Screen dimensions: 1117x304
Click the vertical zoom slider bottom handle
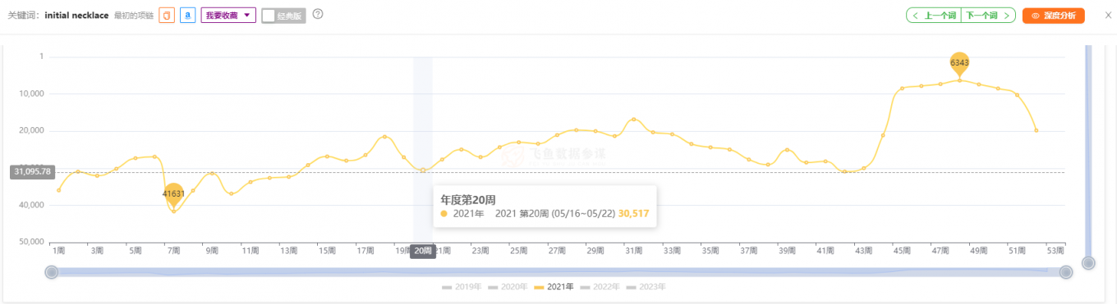pyautogui.click(x=1088, y=263)
